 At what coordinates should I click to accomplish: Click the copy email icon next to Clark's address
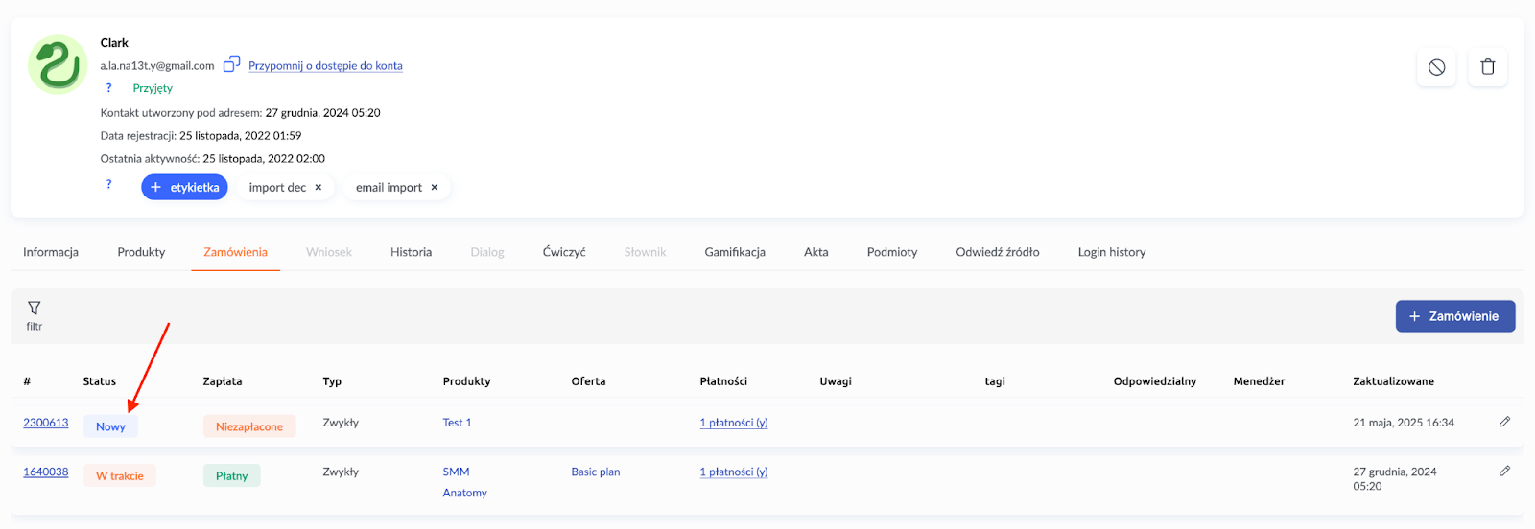pyautogui.click(x=231, y=64)
